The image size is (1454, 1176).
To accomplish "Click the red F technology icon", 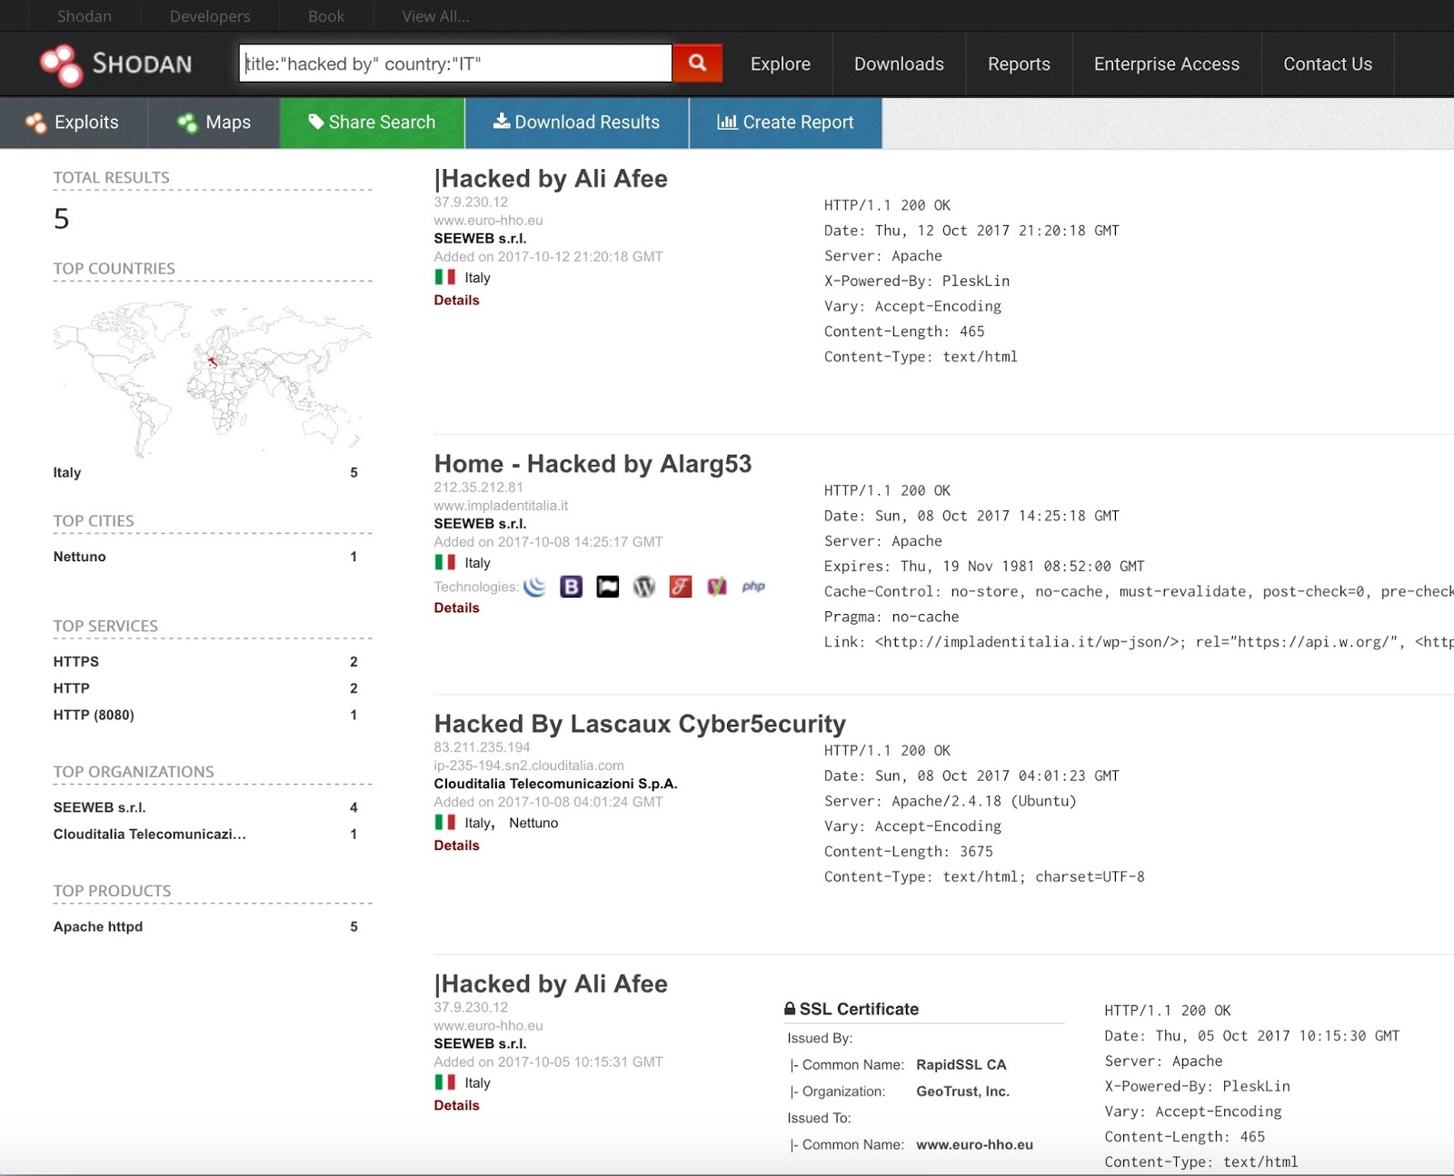I will click(680, 587).
